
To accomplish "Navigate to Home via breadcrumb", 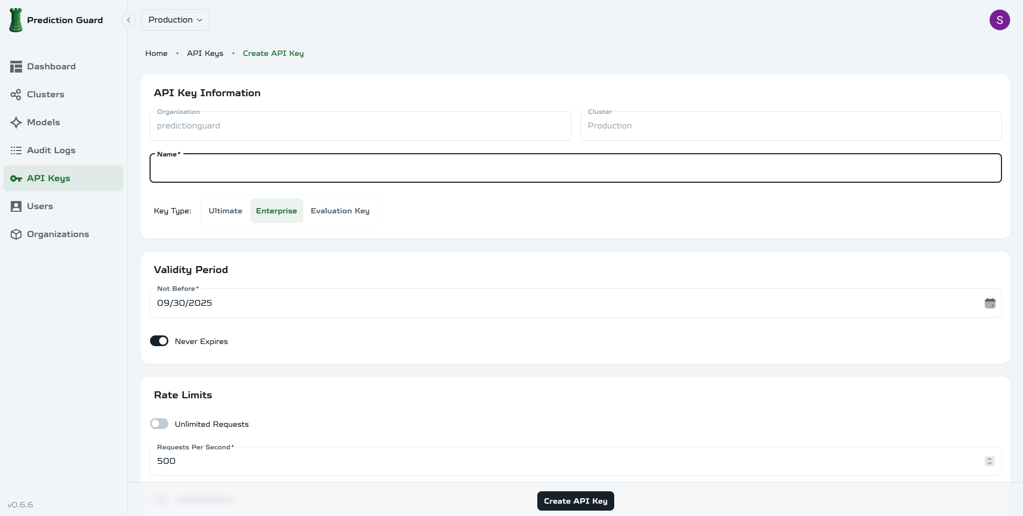I will click(156, 53).
